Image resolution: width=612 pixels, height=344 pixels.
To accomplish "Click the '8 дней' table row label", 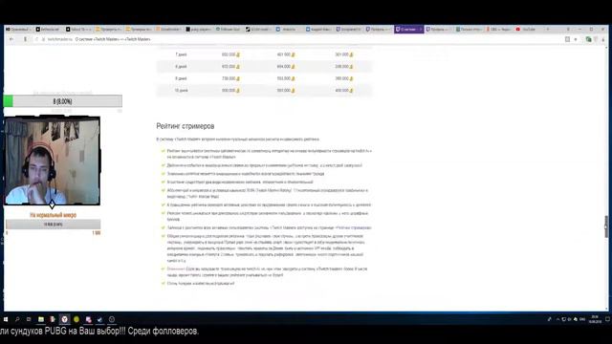I will (181, 67).
